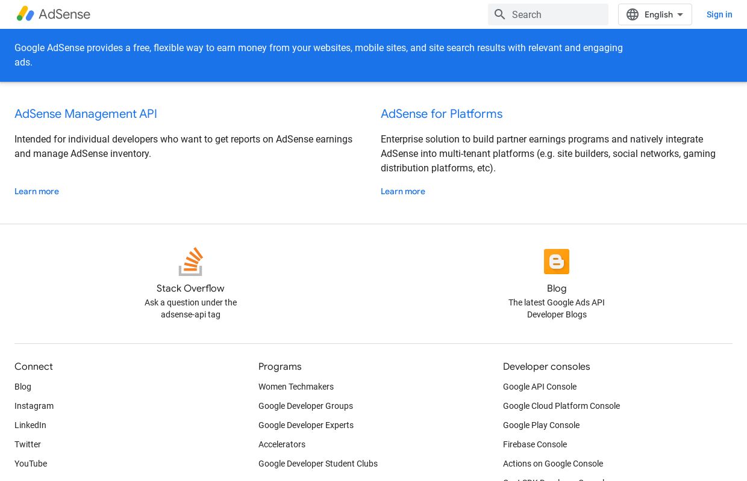The height and width of the screenshot is (481, 747).
Task: Open Google API Console link
Action: [540, 387]
